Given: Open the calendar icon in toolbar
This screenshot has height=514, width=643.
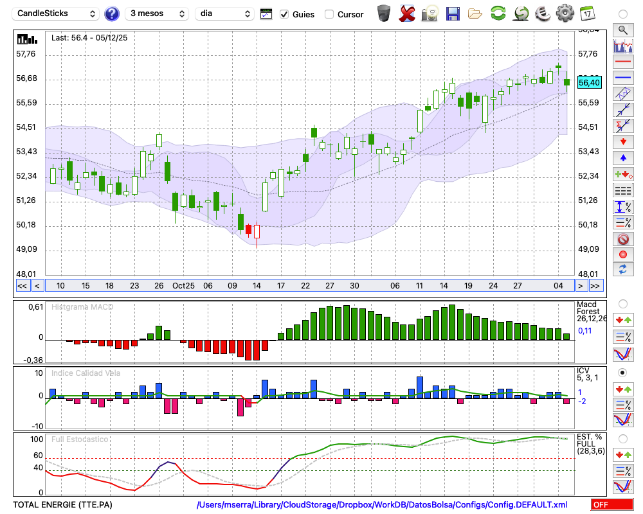Looking at the screenshot, I should (x=587, y=13).
